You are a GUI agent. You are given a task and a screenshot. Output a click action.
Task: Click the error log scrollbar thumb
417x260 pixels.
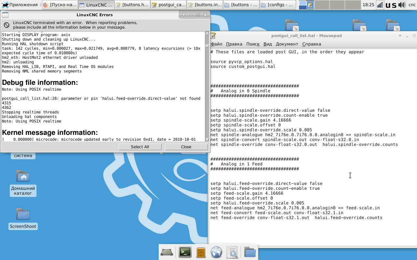[x=207, y=45]
